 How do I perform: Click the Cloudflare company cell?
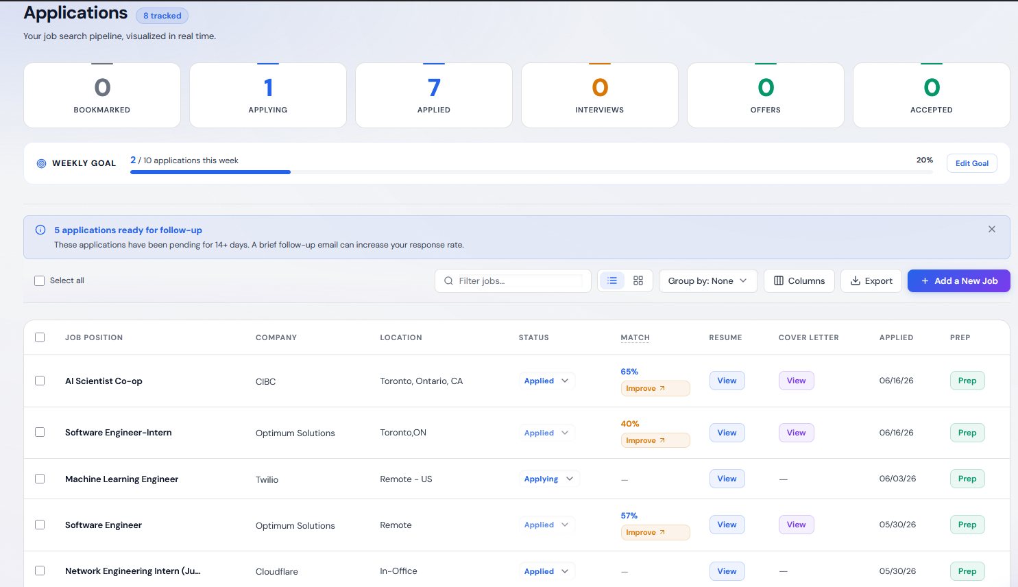click(277, 571)
